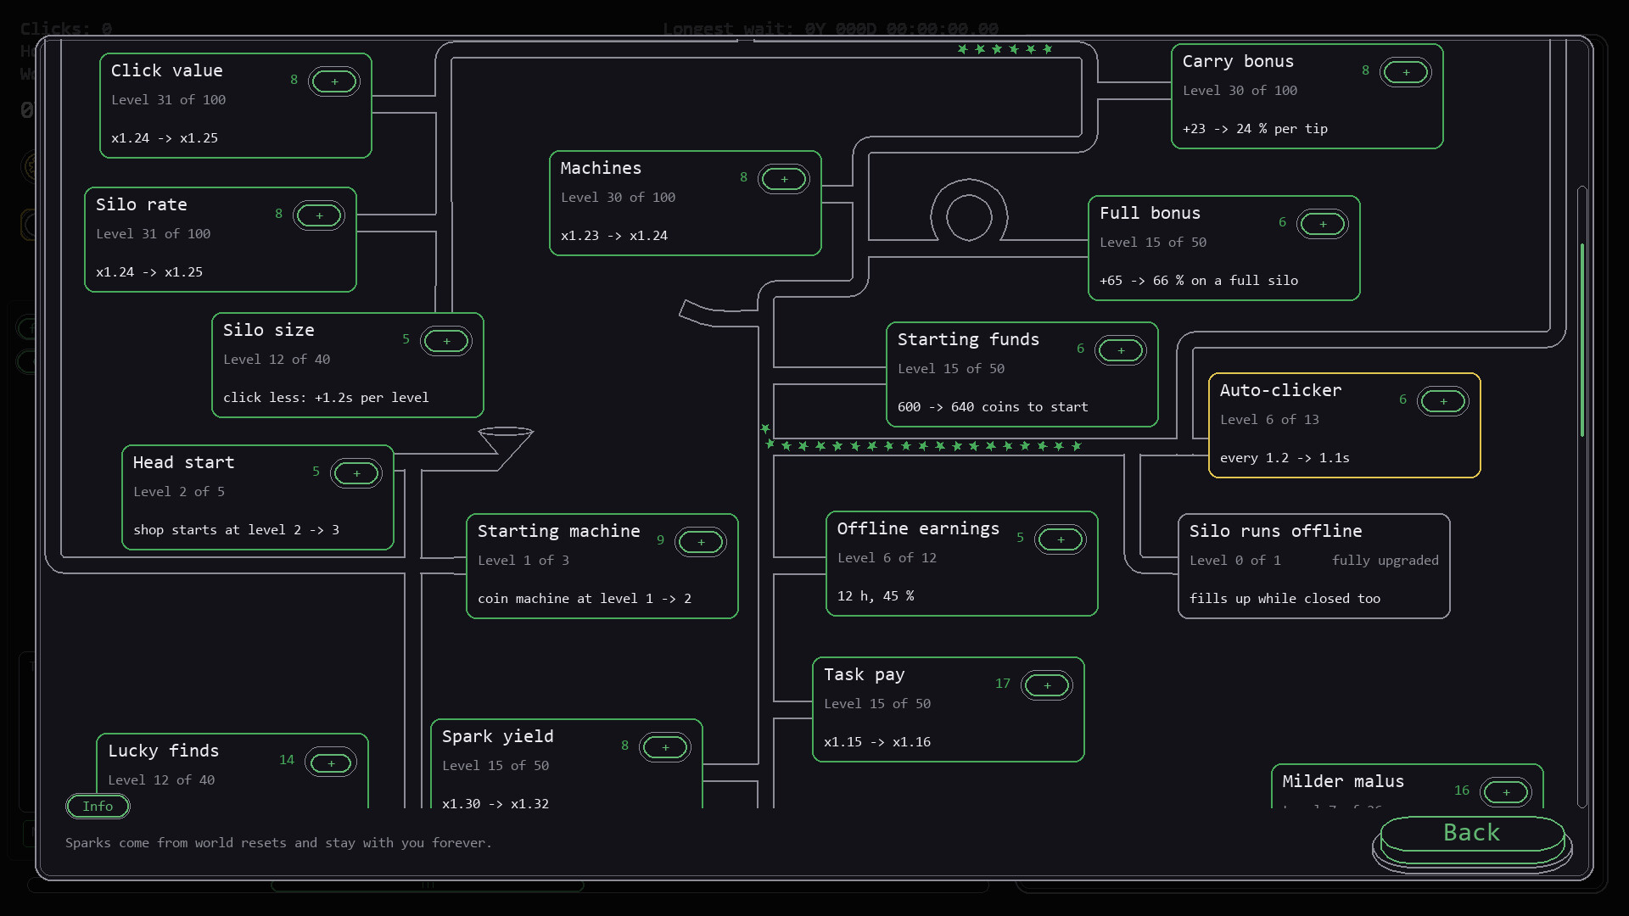1629x916 pixels.
Task: Click the Task pay cost number 17
Action: point(1002,684)
